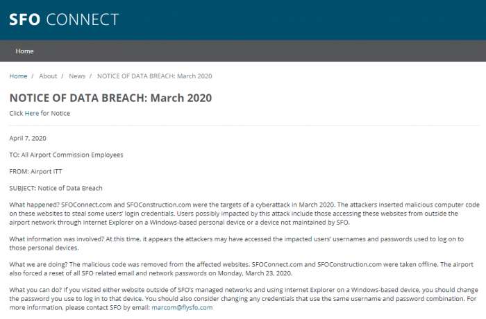Click the current page breadcrumb entry
The height and width of the screenshot is (319, 486).
coord(154,76)
